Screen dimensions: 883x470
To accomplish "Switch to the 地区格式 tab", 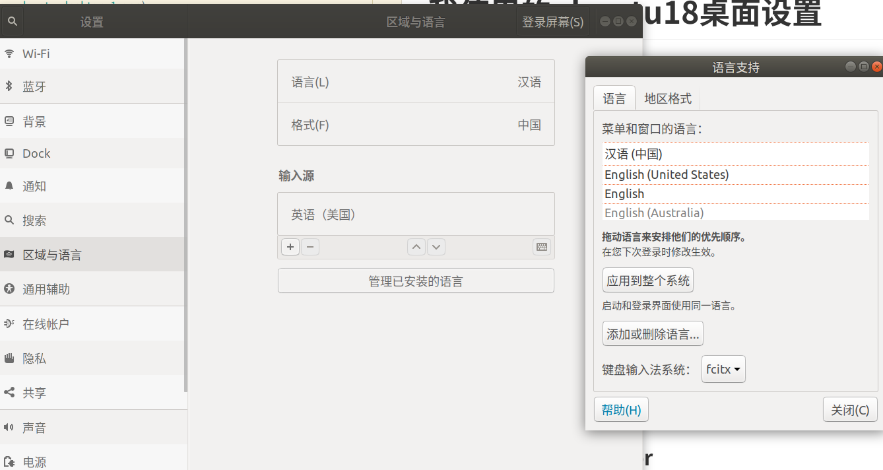I will click(x=668, y=98).
